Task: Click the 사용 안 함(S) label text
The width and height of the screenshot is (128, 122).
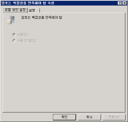Action: coord(27,41)
